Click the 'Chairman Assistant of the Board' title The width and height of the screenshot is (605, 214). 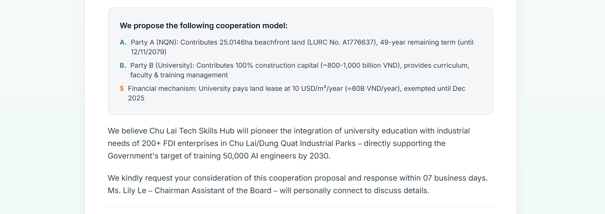coord(213,191)
